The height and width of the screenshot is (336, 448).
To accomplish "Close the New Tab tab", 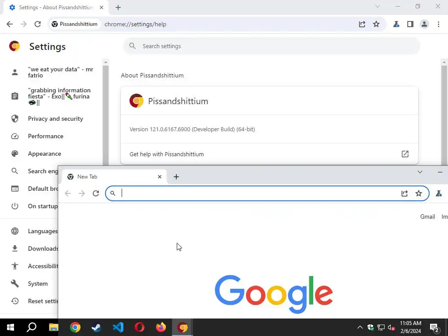I will (160, 177).
